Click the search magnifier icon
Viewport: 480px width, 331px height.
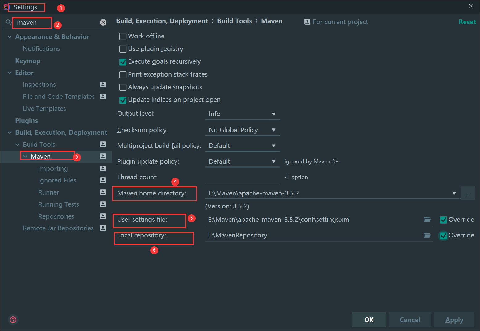coord(9,23)
